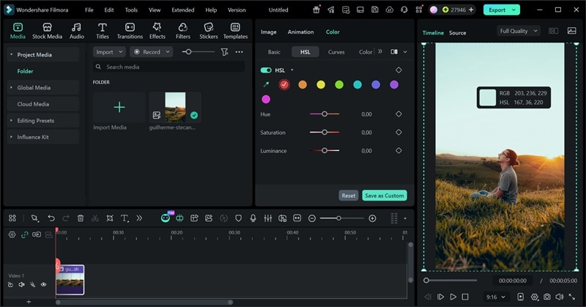
Task: Hide Video 1 track with eye icon
Action: click(43, 284)
